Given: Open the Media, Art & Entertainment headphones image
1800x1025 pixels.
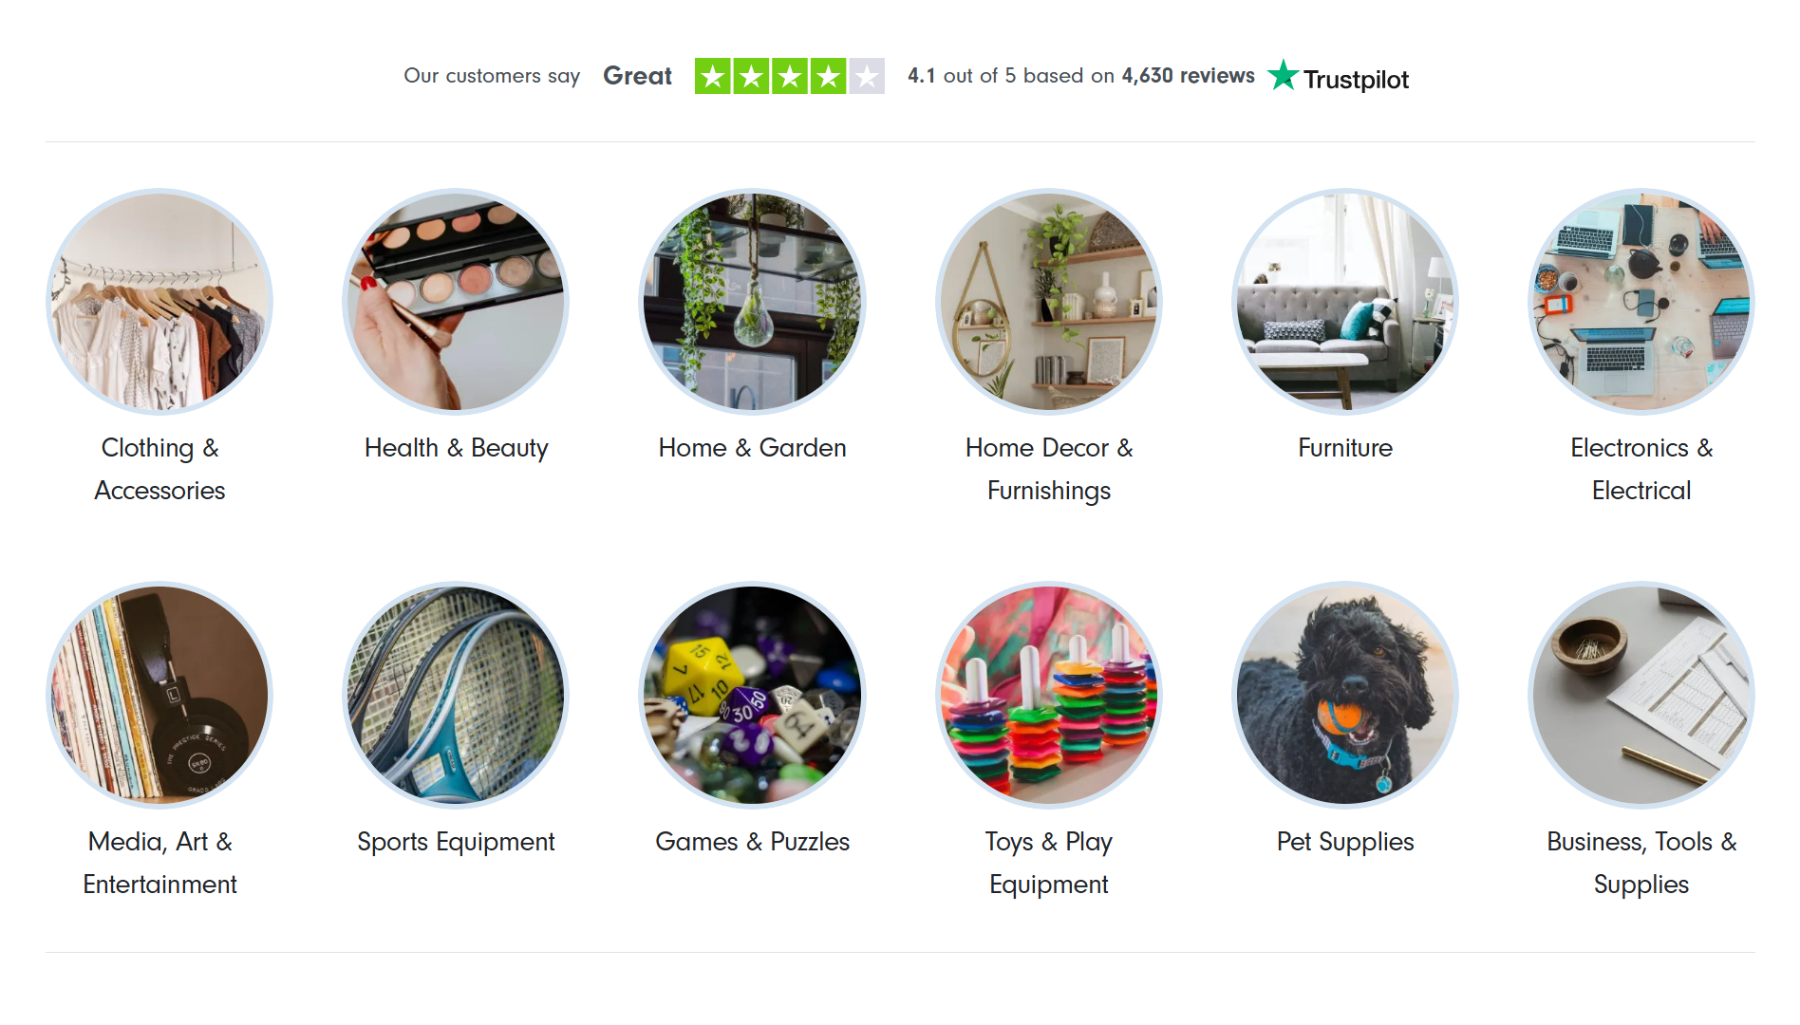Looking at the screenshot, I should 159,696.
